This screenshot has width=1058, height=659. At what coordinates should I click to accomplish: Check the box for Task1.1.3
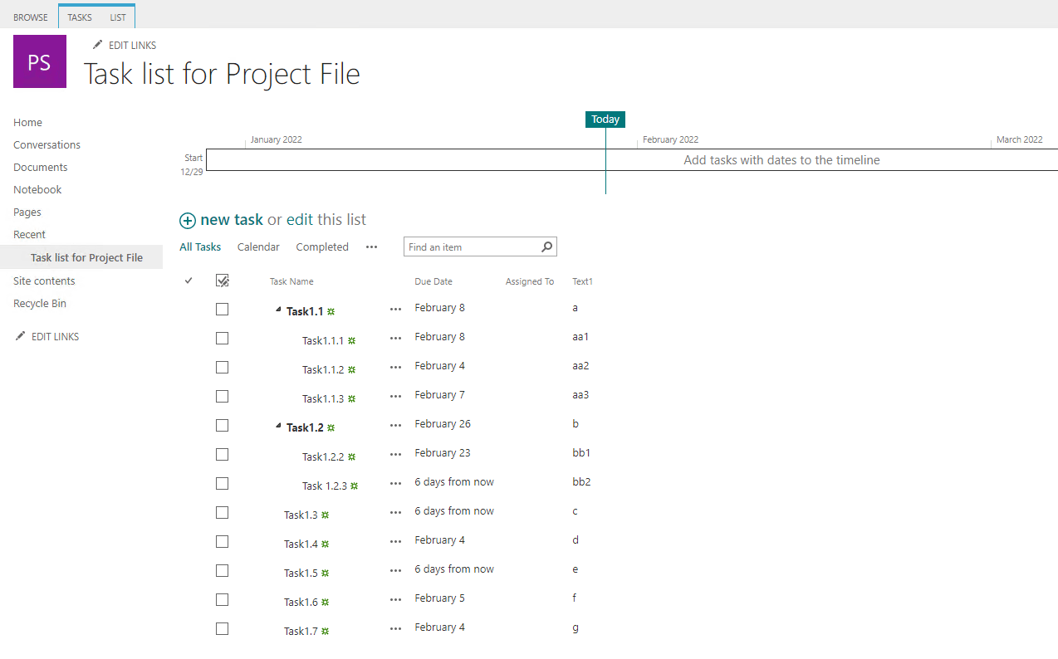point(222,396)
